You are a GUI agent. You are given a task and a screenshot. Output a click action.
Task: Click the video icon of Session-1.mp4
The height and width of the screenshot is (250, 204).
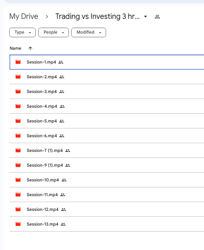tap(18, 62)
